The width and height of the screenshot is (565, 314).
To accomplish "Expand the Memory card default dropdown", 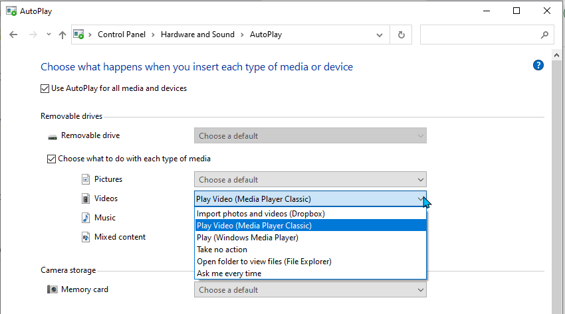I will pos(310,289).
